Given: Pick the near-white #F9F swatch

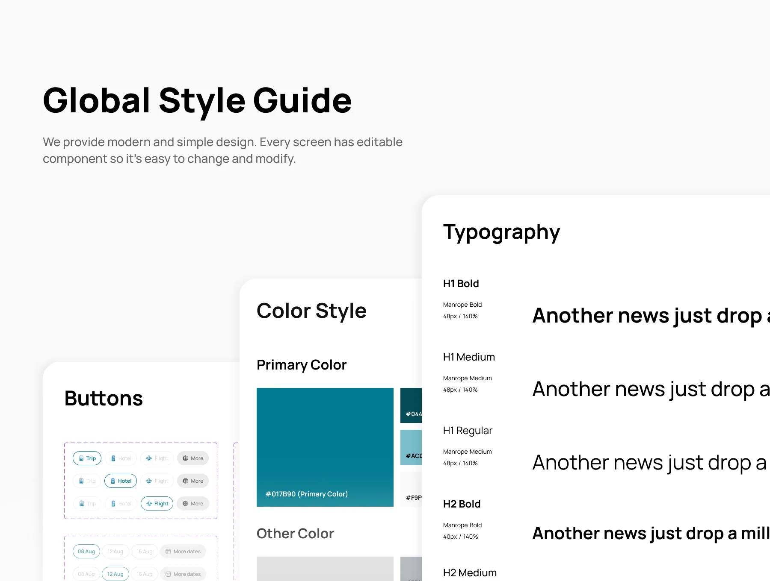Looking at the screenshot, I should coord(411,489).
